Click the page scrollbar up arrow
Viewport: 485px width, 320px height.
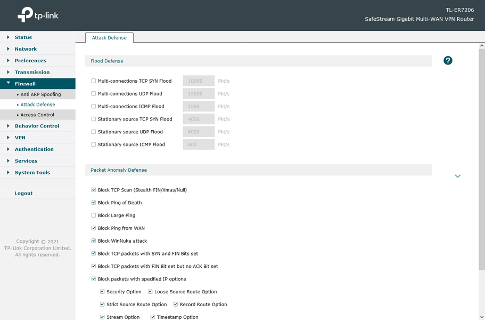coord(482,45)
